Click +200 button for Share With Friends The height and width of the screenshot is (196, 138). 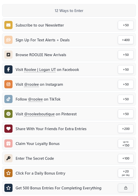(126, 129)
